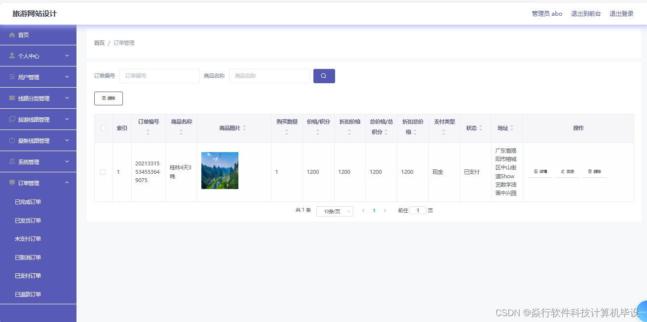Check the checkbox in the table header

pos(103,128)
